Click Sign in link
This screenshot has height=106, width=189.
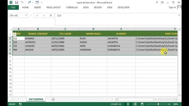(x=172, y=7)
